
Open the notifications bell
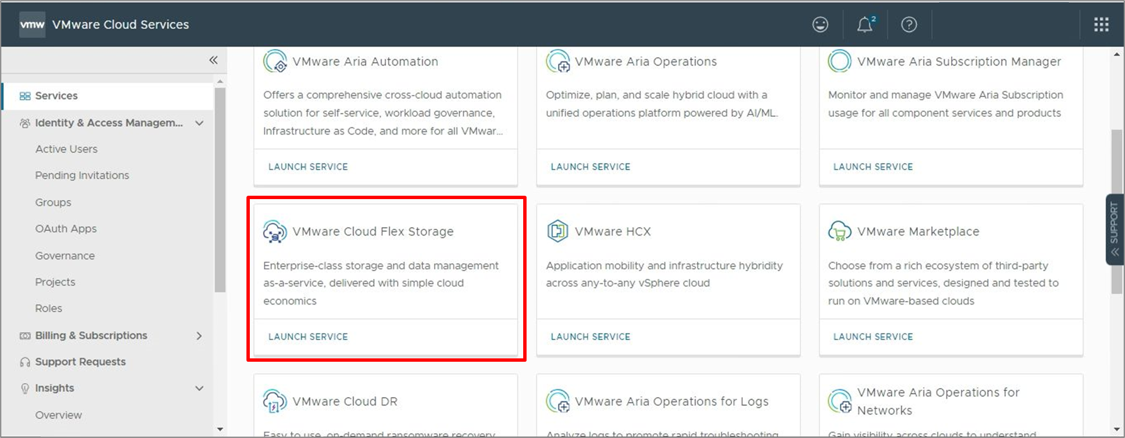pyautogui.click(x=865, y=25)
